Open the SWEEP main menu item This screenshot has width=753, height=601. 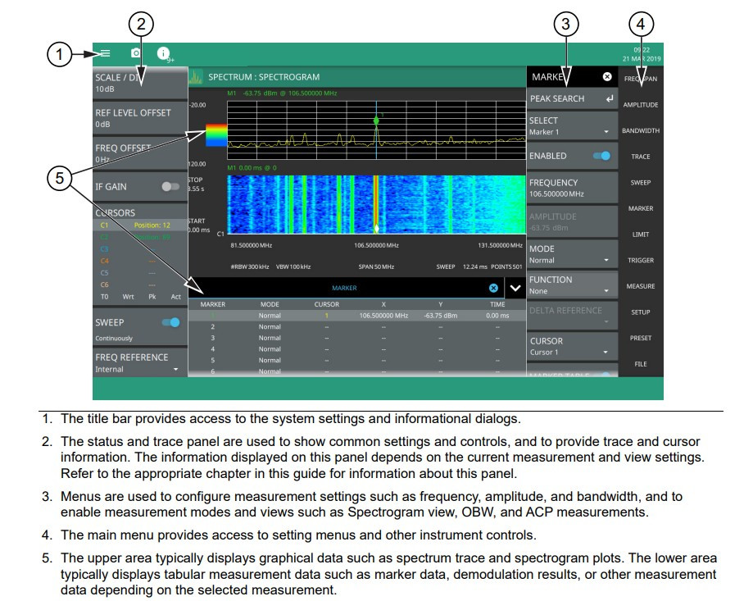641,183
